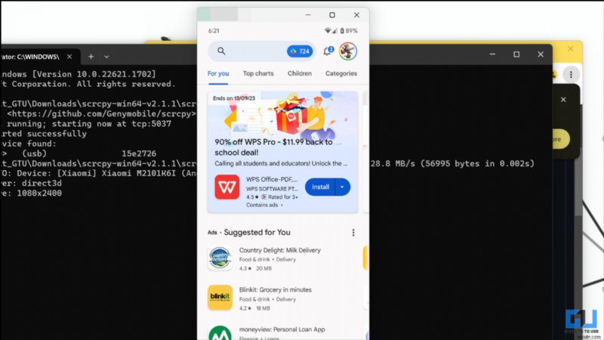The image size is (604, 340).
Task: Install WPS Office from the promo card
Action: pyautogui.click(x=320, y=187)
